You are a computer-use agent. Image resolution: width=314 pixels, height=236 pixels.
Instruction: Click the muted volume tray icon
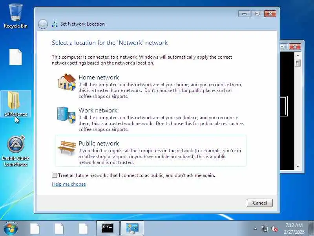(274, 229)
